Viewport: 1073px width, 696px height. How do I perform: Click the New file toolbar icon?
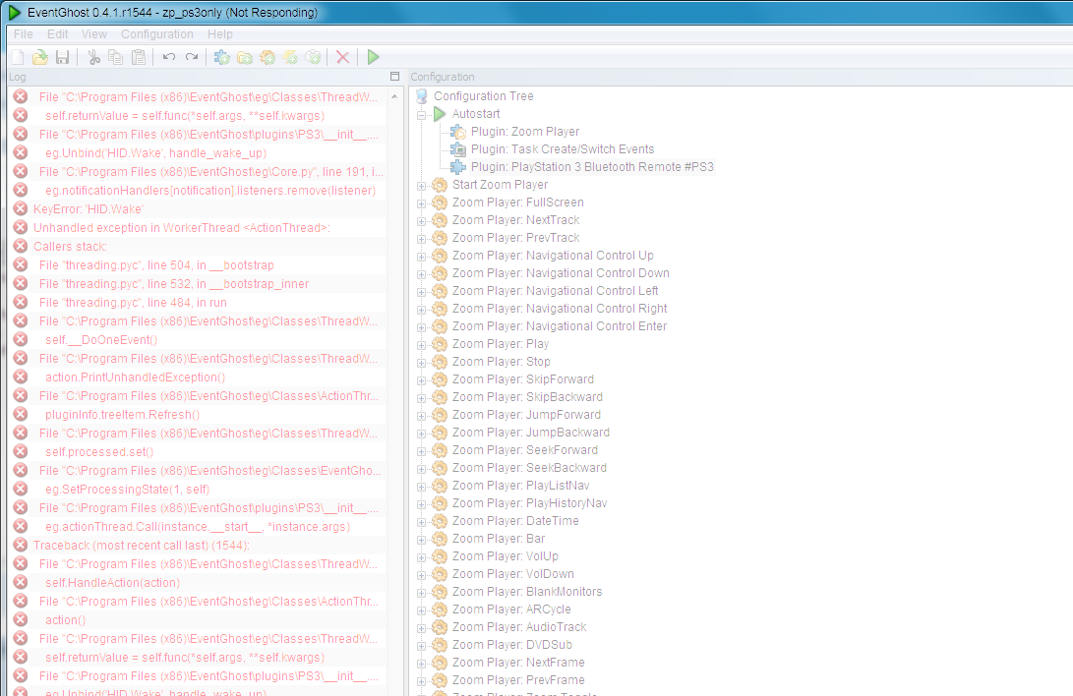coord(18,57)
